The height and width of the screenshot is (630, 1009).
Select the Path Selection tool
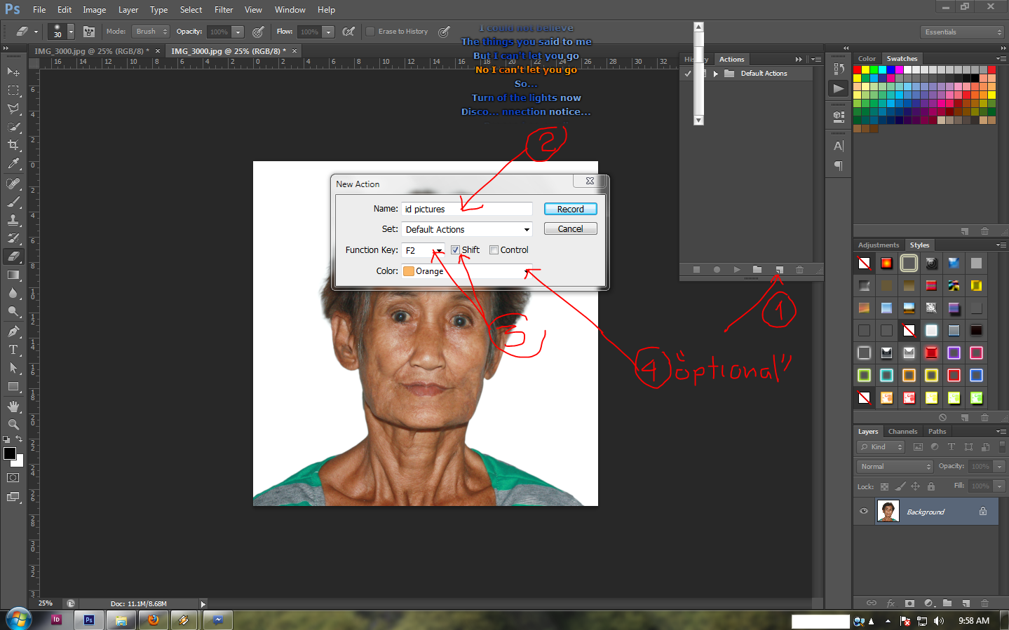[13, 367]
